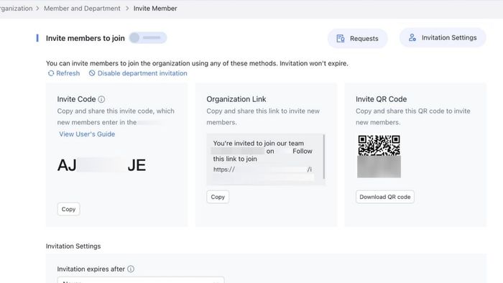The height and width of the screenshot is (283, 503).
Task: Click the Invitation Settings person icon
Action: [x=412, y=37]
